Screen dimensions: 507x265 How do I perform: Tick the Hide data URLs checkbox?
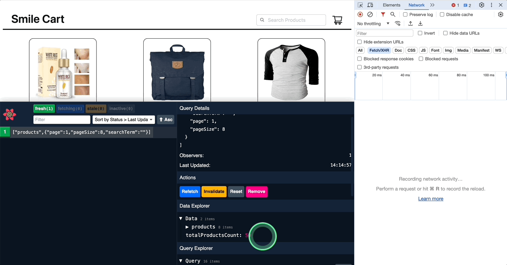tap(445, 33)
